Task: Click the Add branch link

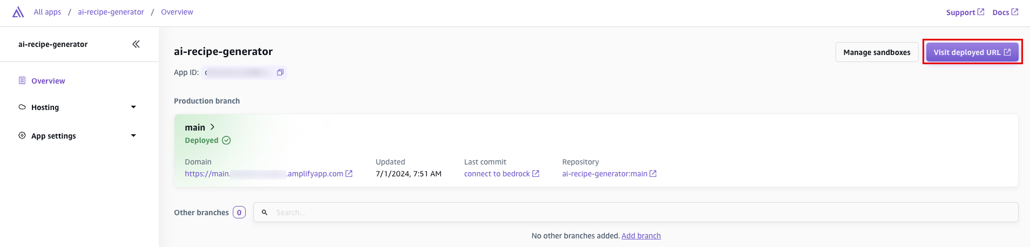Action: 641,236
